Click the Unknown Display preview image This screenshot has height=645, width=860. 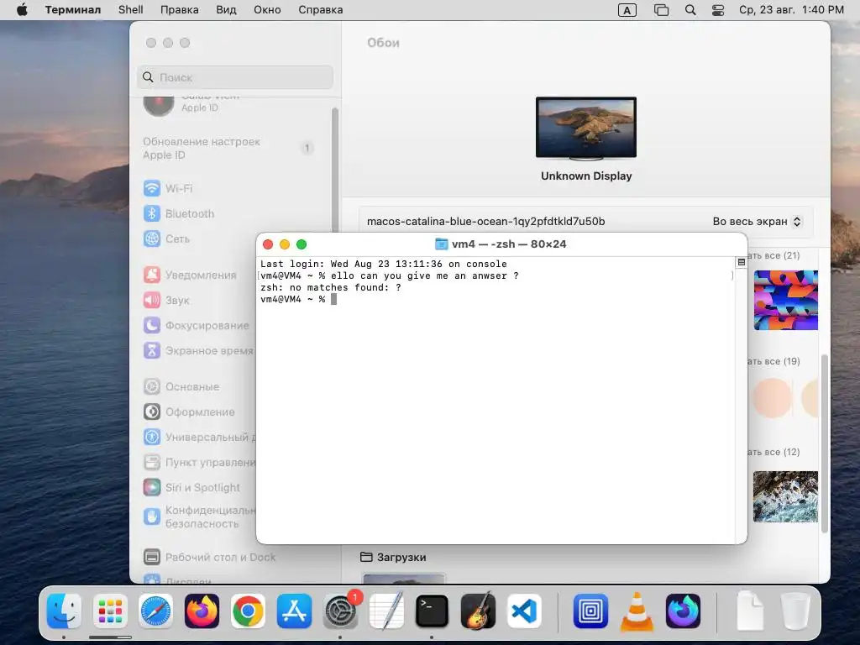coord(585,128)
